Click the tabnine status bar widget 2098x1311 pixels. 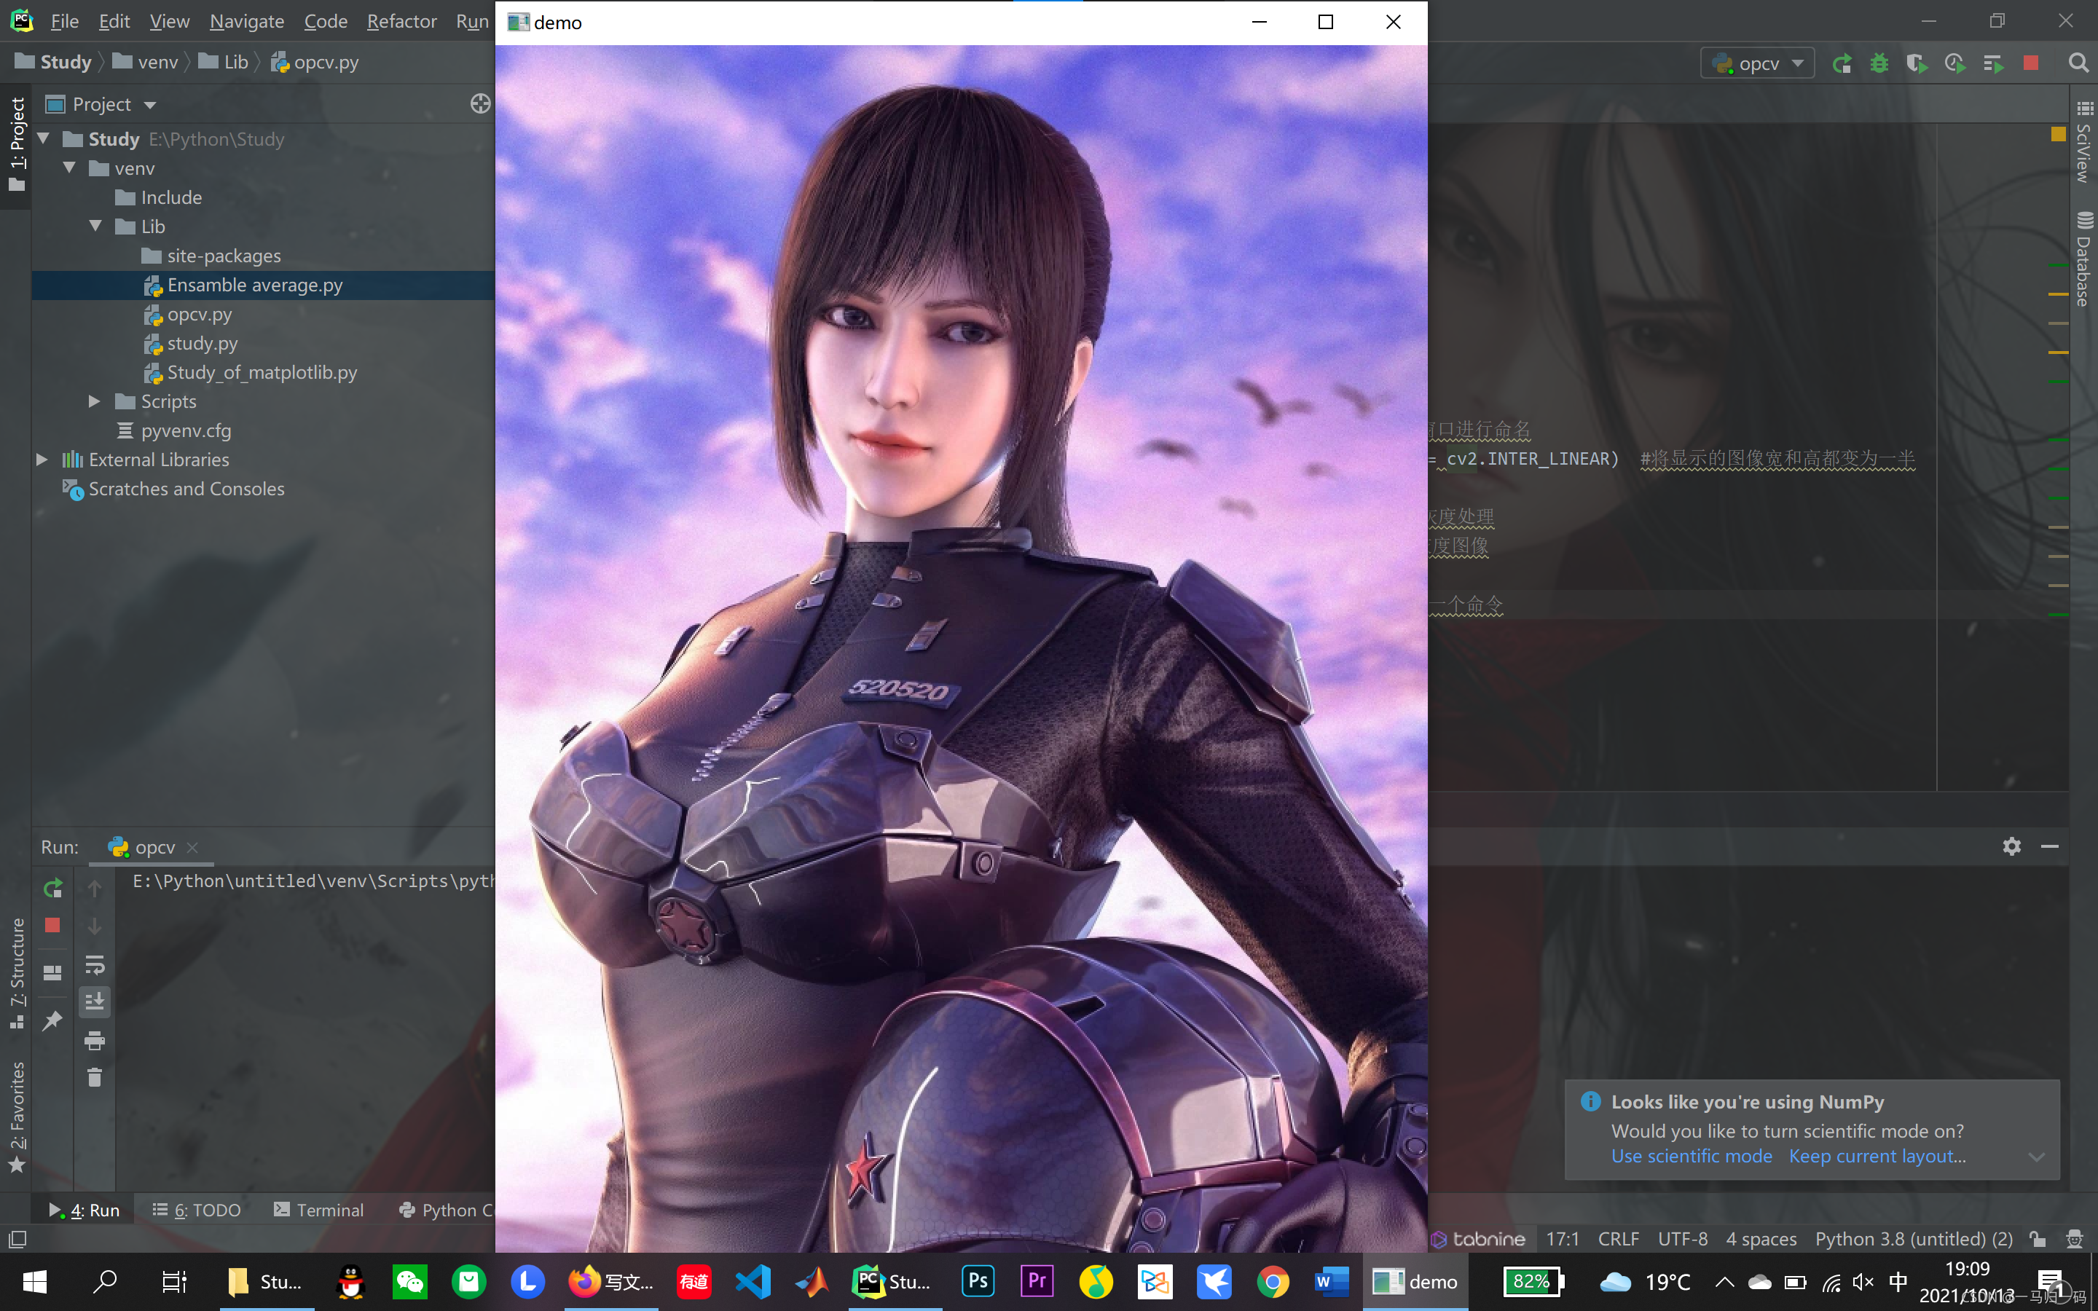(1478, 1240)
